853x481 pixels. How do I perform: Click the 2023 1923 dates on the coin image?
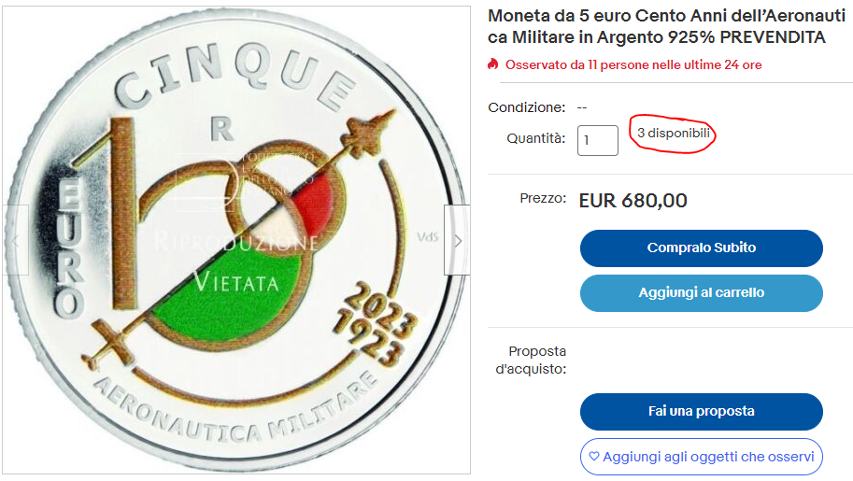(375, 323)
